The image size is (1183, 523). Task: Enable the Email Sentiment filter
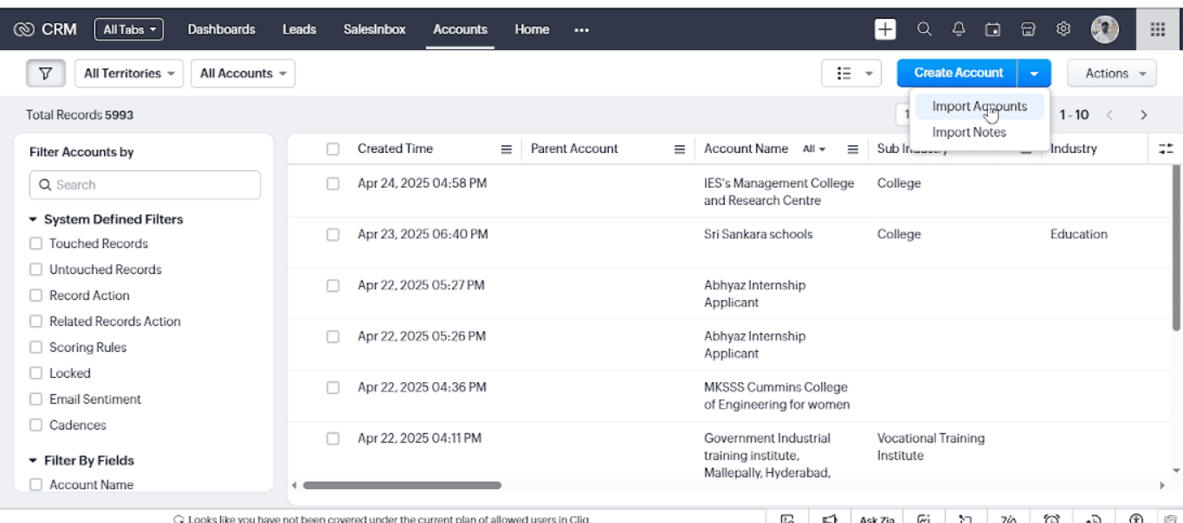pos(36,399)
